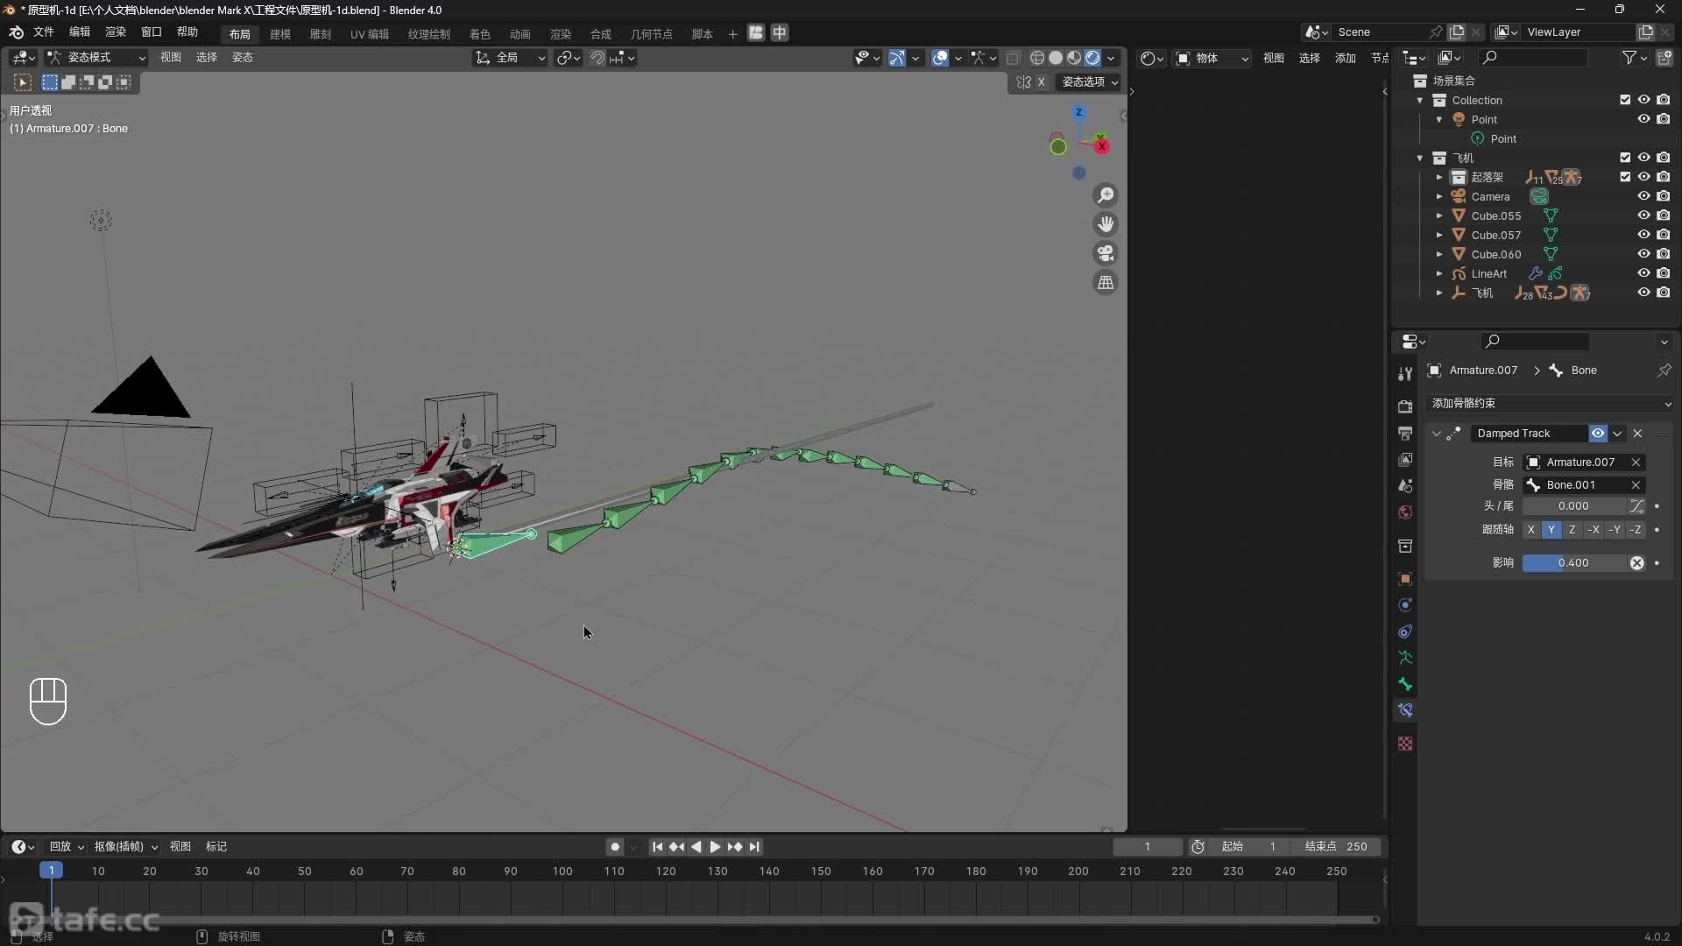
Task: Open the Render properties tab icon
Action: (1405, 406)
